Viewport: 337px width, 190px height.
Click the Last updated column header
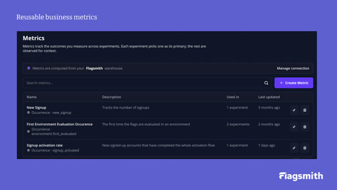tap(269, 97)
